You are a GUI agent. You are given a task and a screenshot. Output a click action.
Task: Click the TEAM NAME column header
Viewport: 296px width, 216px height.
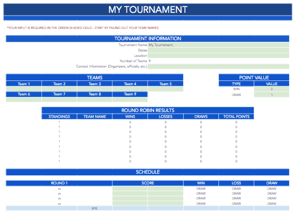95,117
